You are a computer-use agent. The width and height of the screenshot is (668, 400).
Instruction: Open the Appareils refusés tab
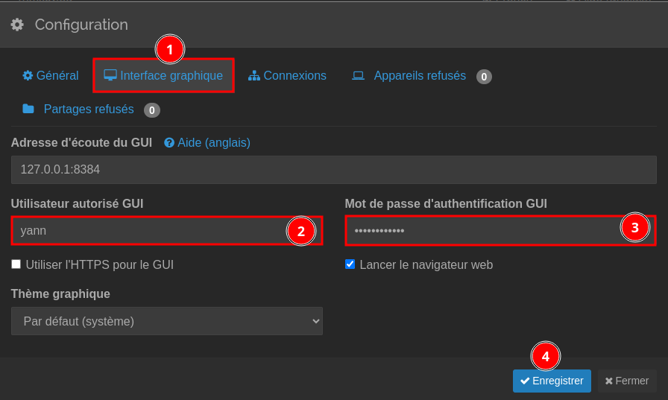(420, 75)
